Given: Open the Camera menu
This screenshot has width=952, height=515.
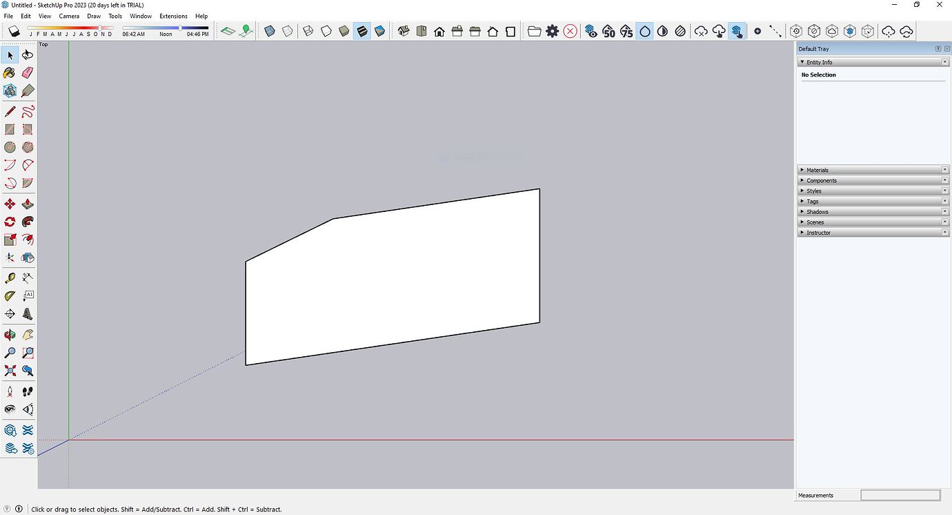Looking at the screenshot, I should click(x=69, y=16).
